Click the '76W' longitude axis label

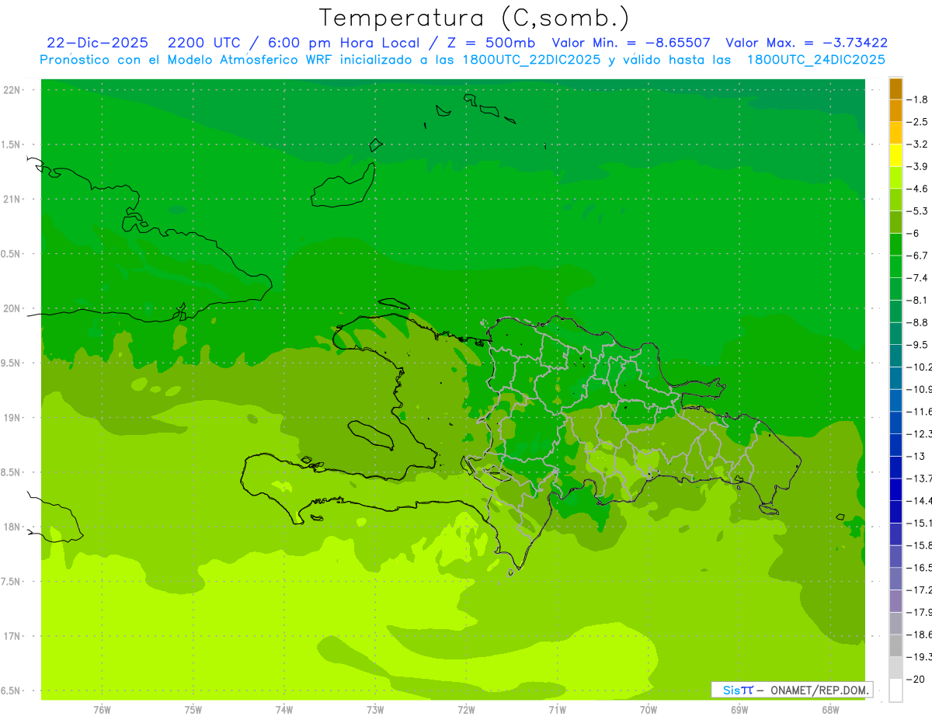point(102,710)
